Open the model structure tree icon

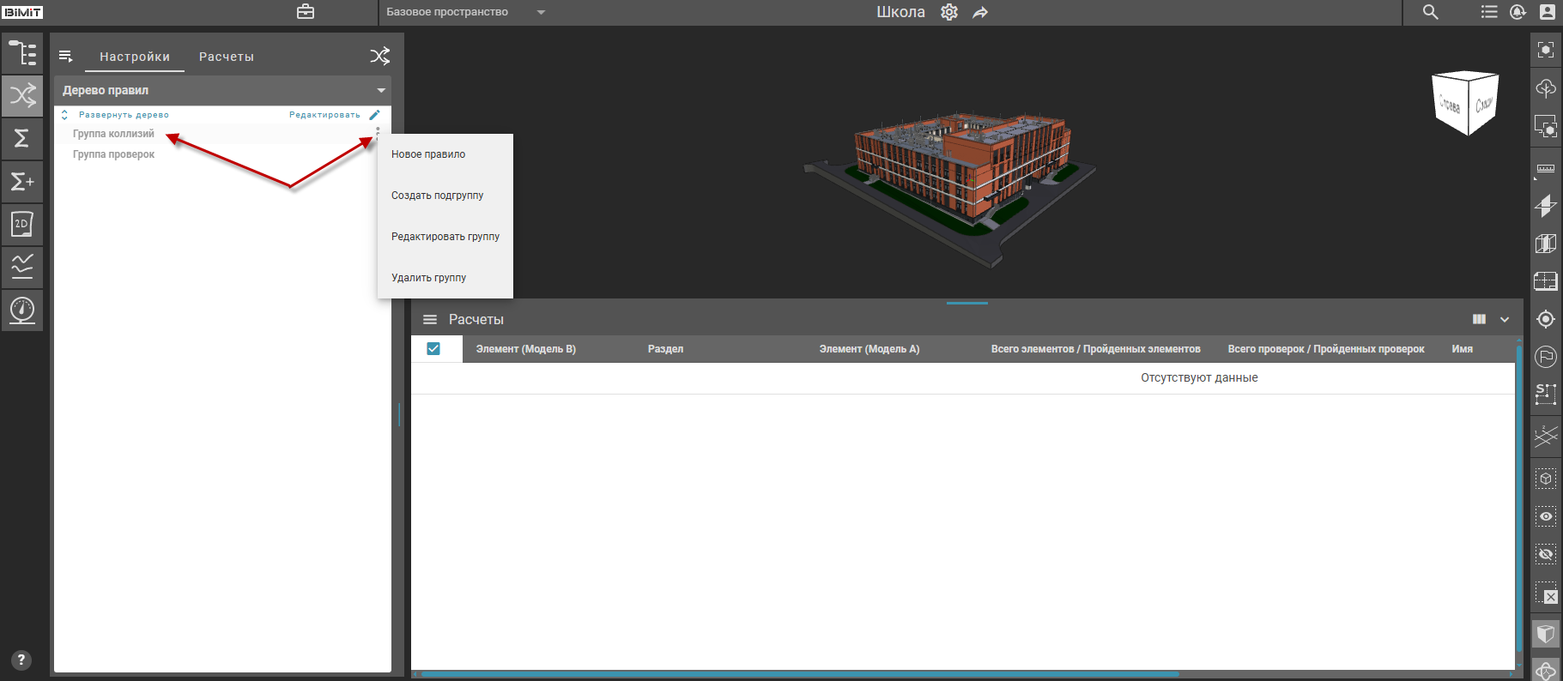click(22, 53)
